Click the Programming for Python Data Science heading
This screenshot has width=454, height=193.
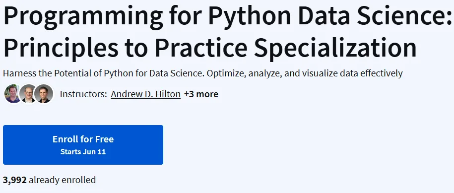pyautogui.click(x=227, y=16)
